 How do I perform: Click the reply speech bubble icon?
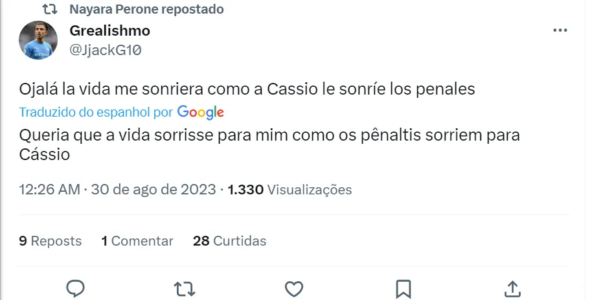click(76, 288)
